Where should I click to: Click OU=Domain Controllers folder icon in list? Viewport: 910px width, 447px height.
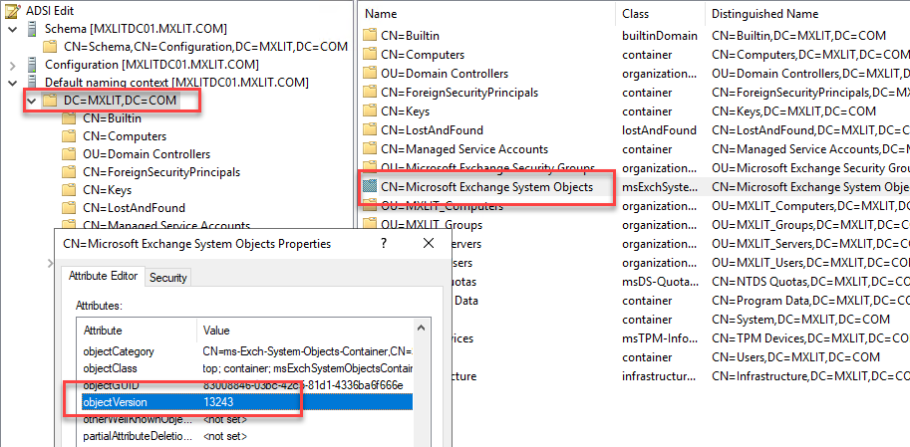tap(369, 74)
